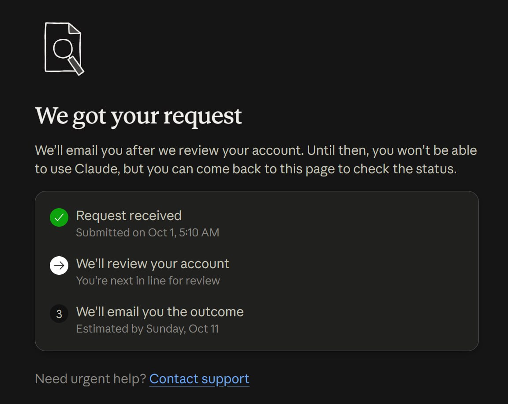Click the magnifier lens circle in illustration
The height and width of the screenshot is (404, 508).
(x=63, y=49)
